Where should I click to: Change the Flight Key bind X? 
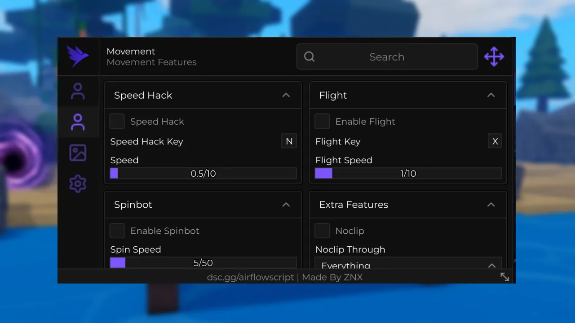[x=495, y=141]
